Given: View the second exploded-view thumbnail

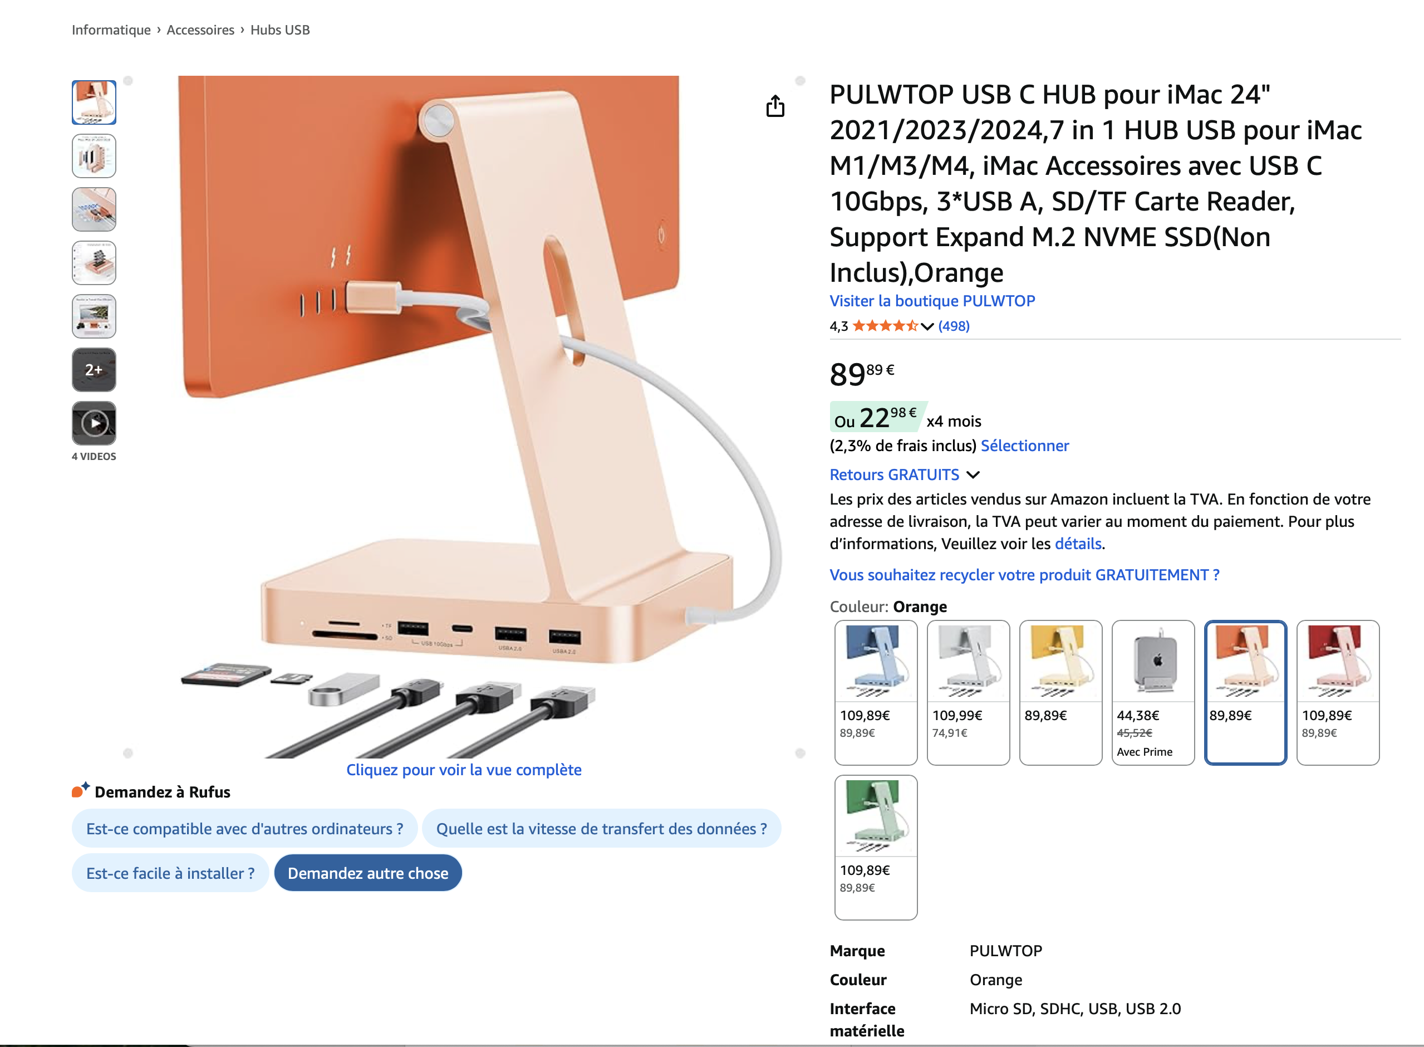Looking at the screenshot, I should (x=94, y=156).
